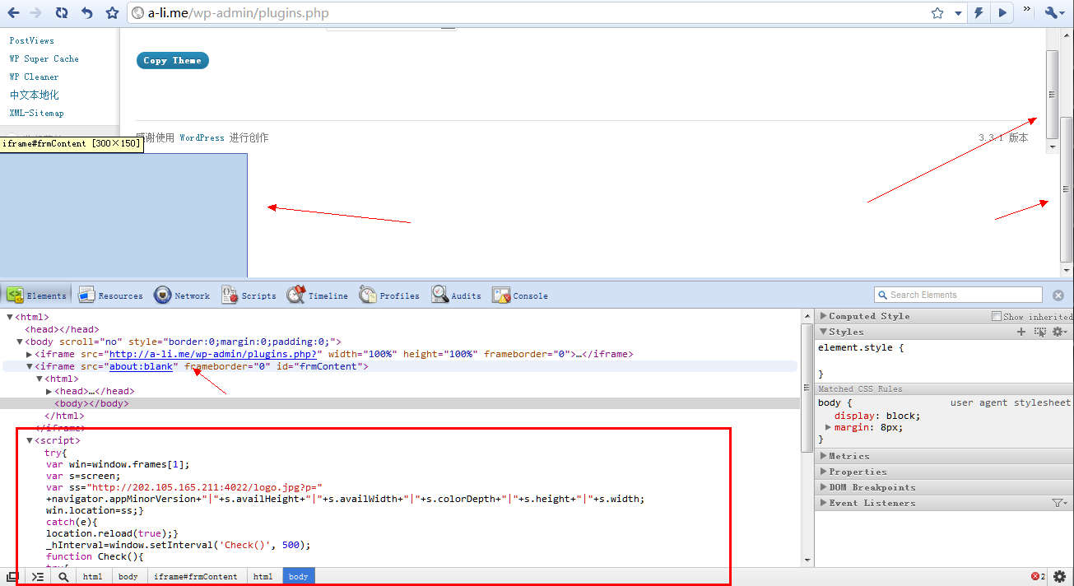Open the Event Listeners filter dropdown
1074x586 pixels.
[x=1059, y=503]
